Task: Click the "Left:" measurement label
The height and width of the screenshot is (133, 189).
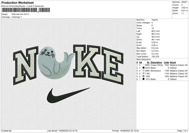Action: click(x=139, y=31)
